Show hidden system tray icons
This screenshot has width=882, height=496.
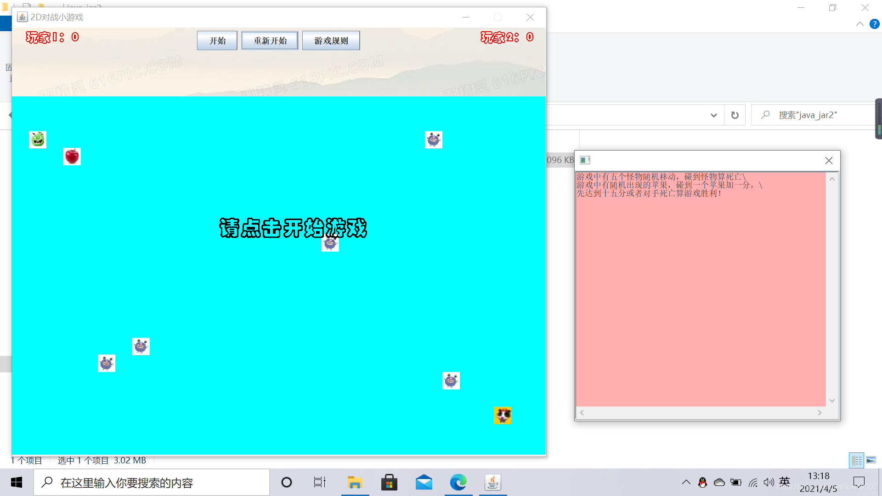[x=686, y=482]
